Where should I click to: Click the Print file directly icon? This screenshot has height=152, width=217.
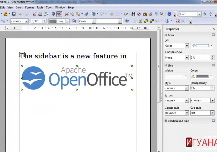click(x=40, y=14)
